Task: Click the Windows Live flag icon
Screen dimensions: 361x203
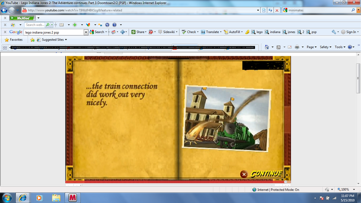Action: (x=13, y=25)
